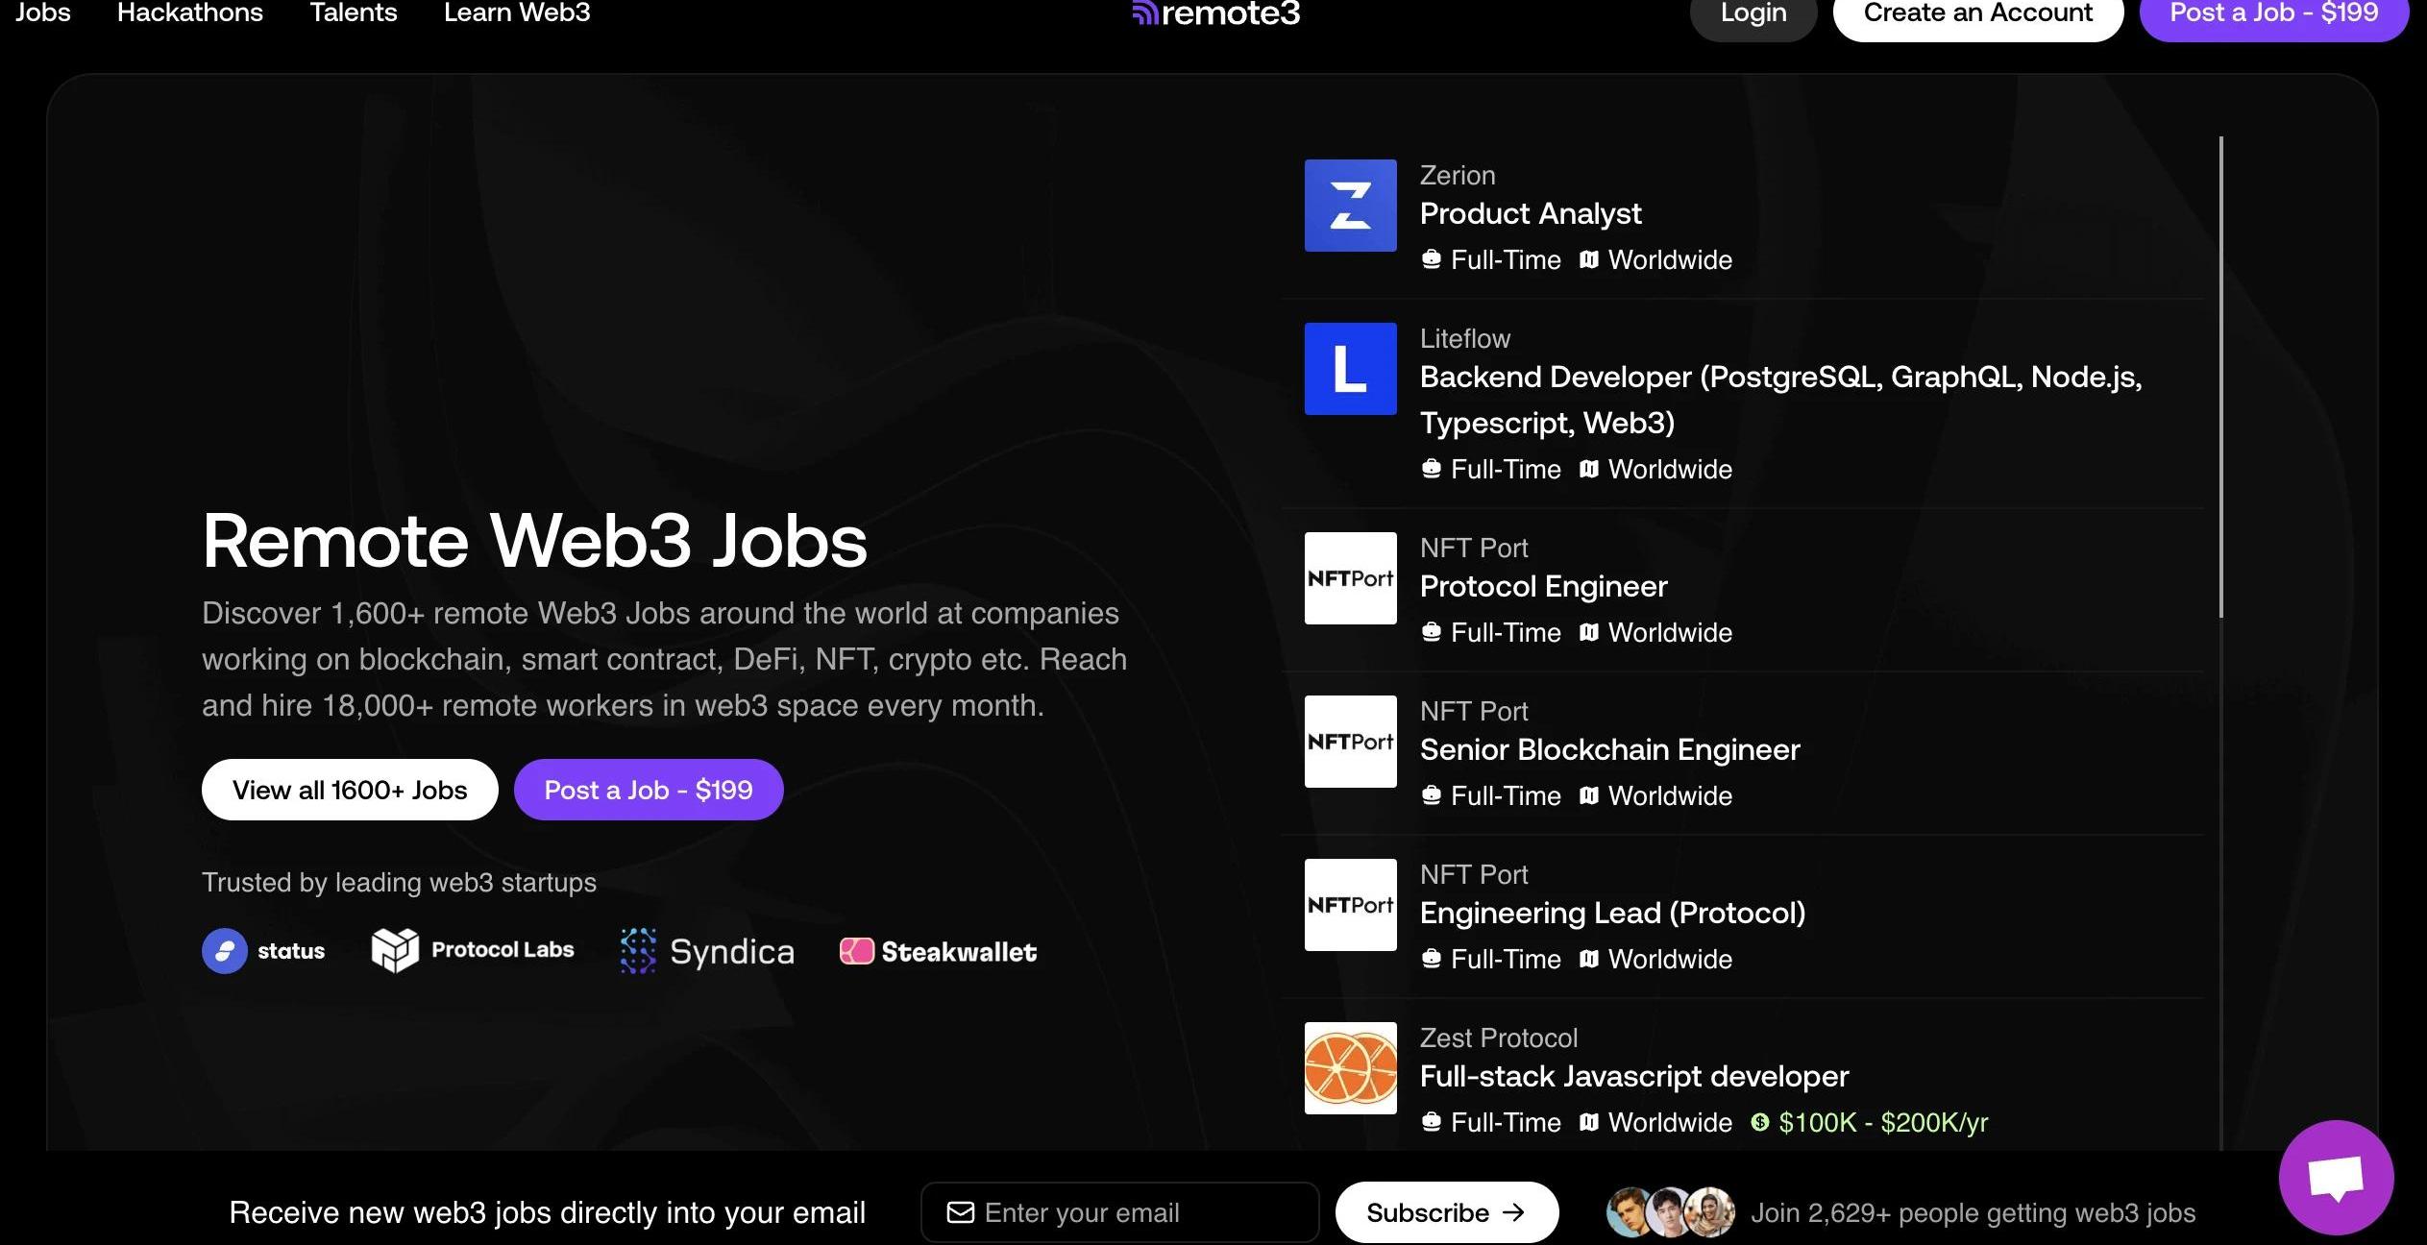
Task: Click Full-Time on Zest Protocol job
Action: coord(1506,1122)
